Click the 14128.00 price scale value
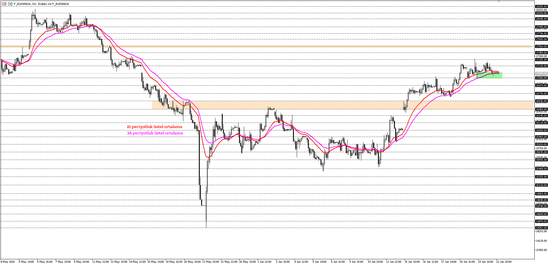The height and width of the screenshot is (265, 551). tap(542, 241)
